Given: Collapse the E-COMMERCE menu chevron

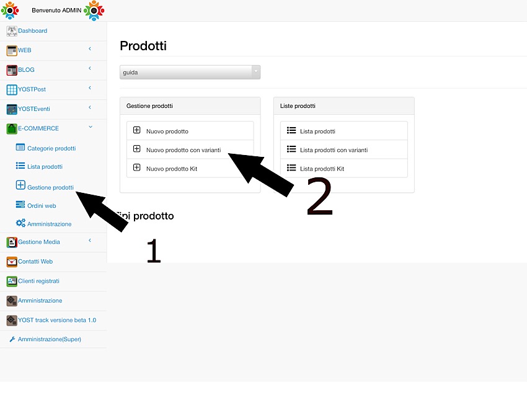Looking at the screenshot, I should [90, 127].
